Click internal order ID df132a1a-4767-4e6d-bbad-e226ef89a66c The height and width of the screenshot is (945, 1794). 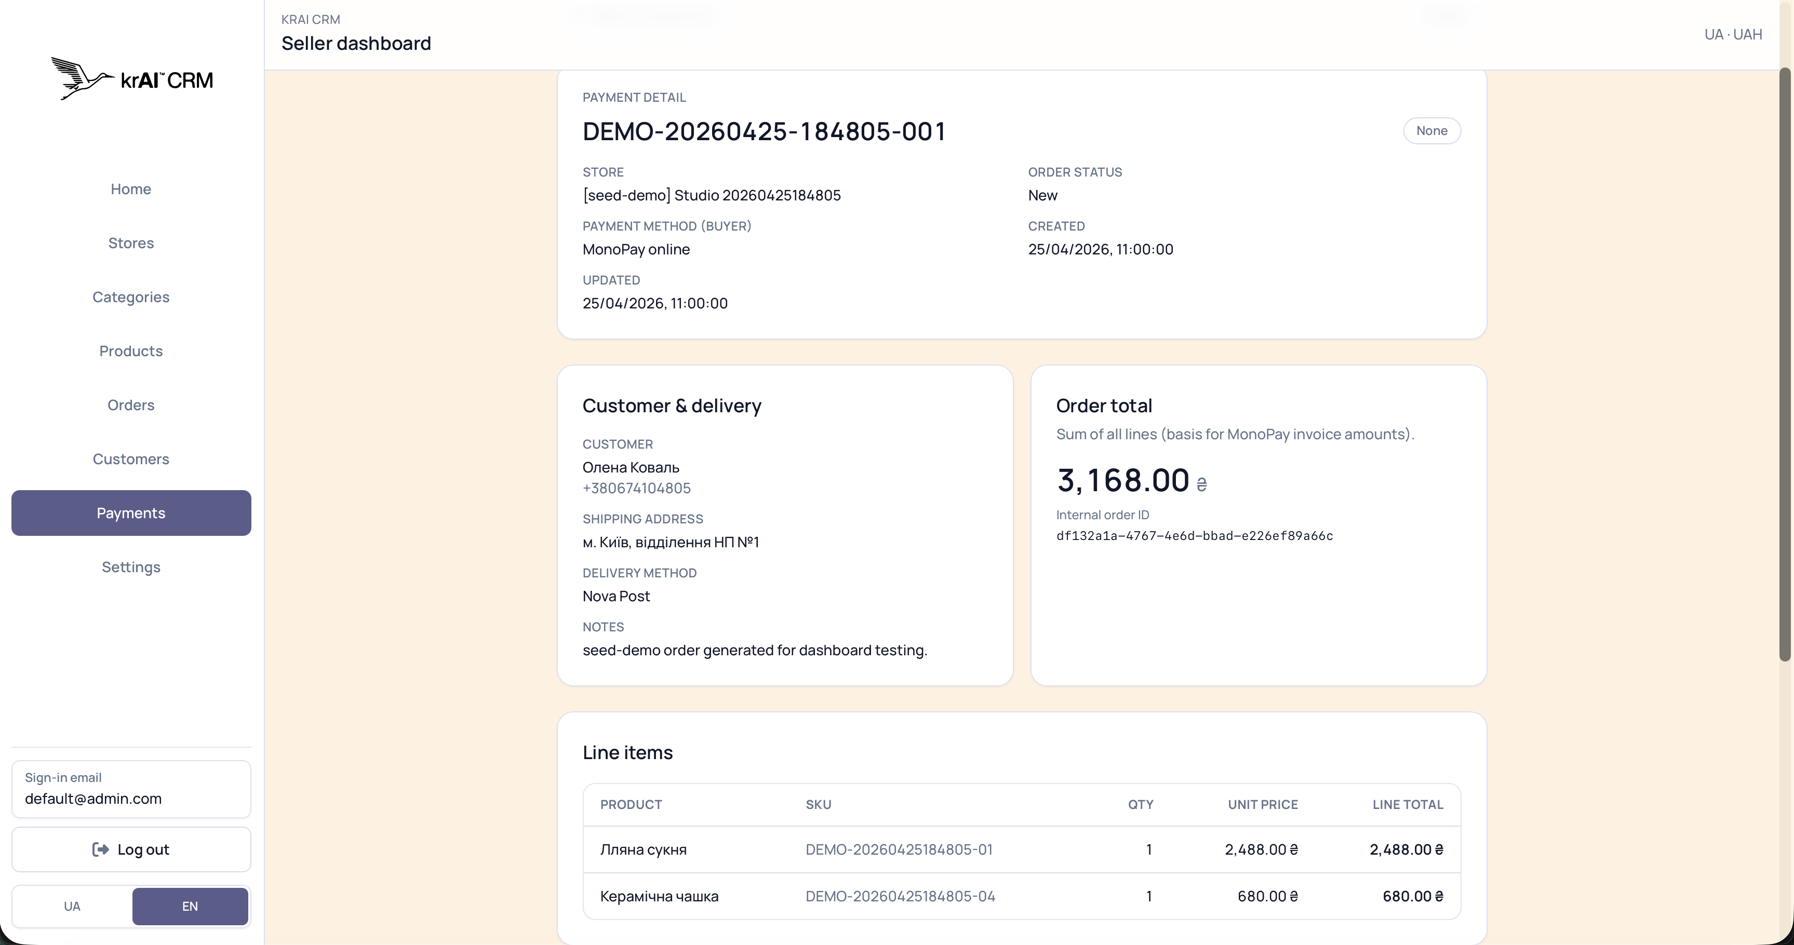[1195, 535]
